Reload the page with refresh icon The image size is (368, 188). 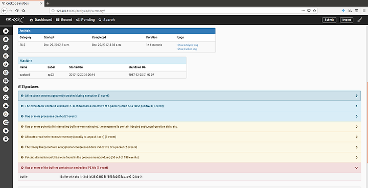click(x=17, y=11)
